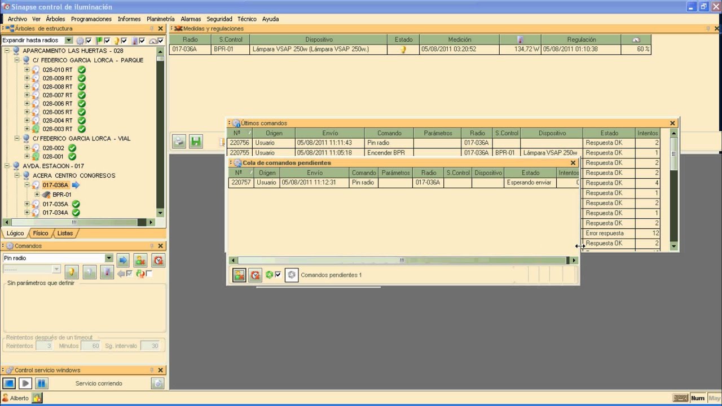Click scroll down arrow in Últimos comandos list
722x406 pixels.
[673, 246]
